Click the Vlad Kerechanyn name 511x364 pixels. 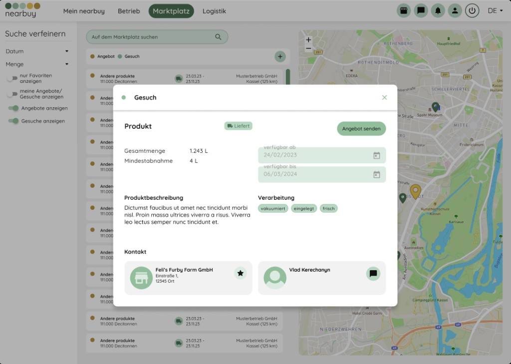(x=309, y=270)
